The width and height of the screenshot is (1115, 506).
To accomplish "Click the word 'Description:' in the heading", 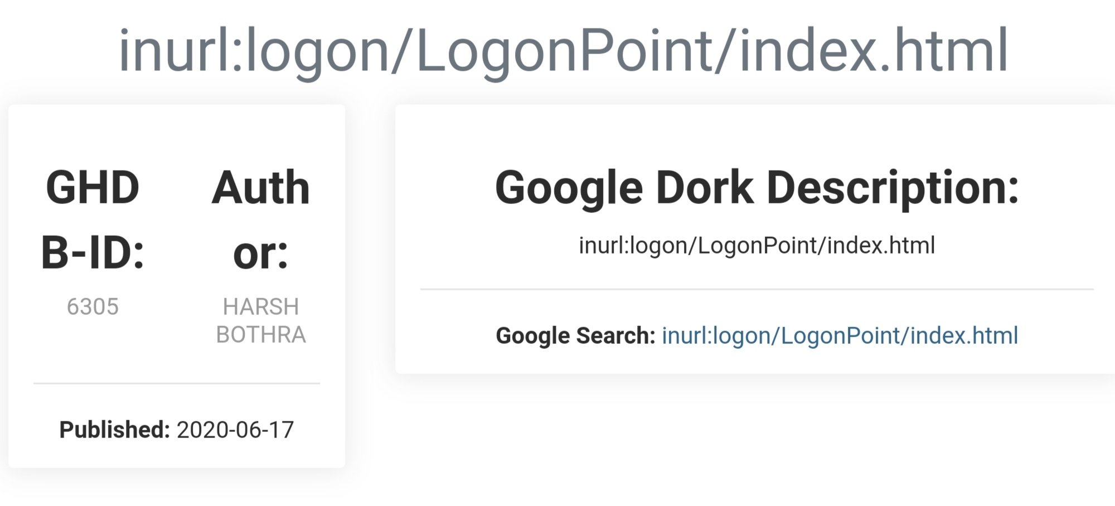I will pos(893,189).
